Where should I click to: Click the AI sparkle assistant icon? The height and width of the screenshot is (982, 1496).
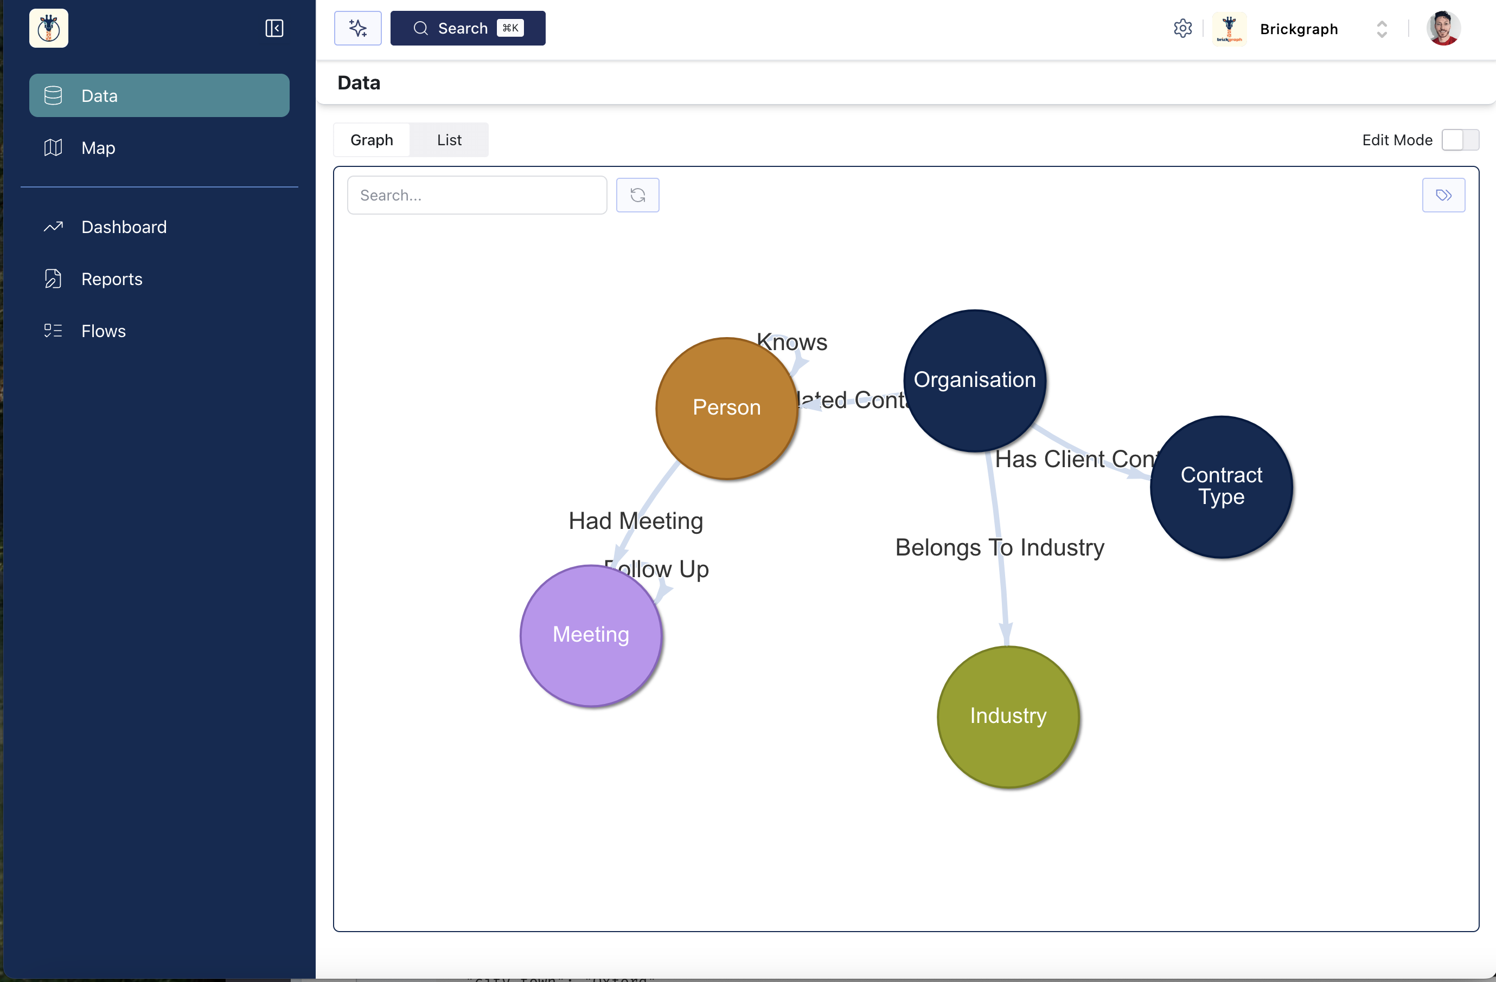[357, 28]
